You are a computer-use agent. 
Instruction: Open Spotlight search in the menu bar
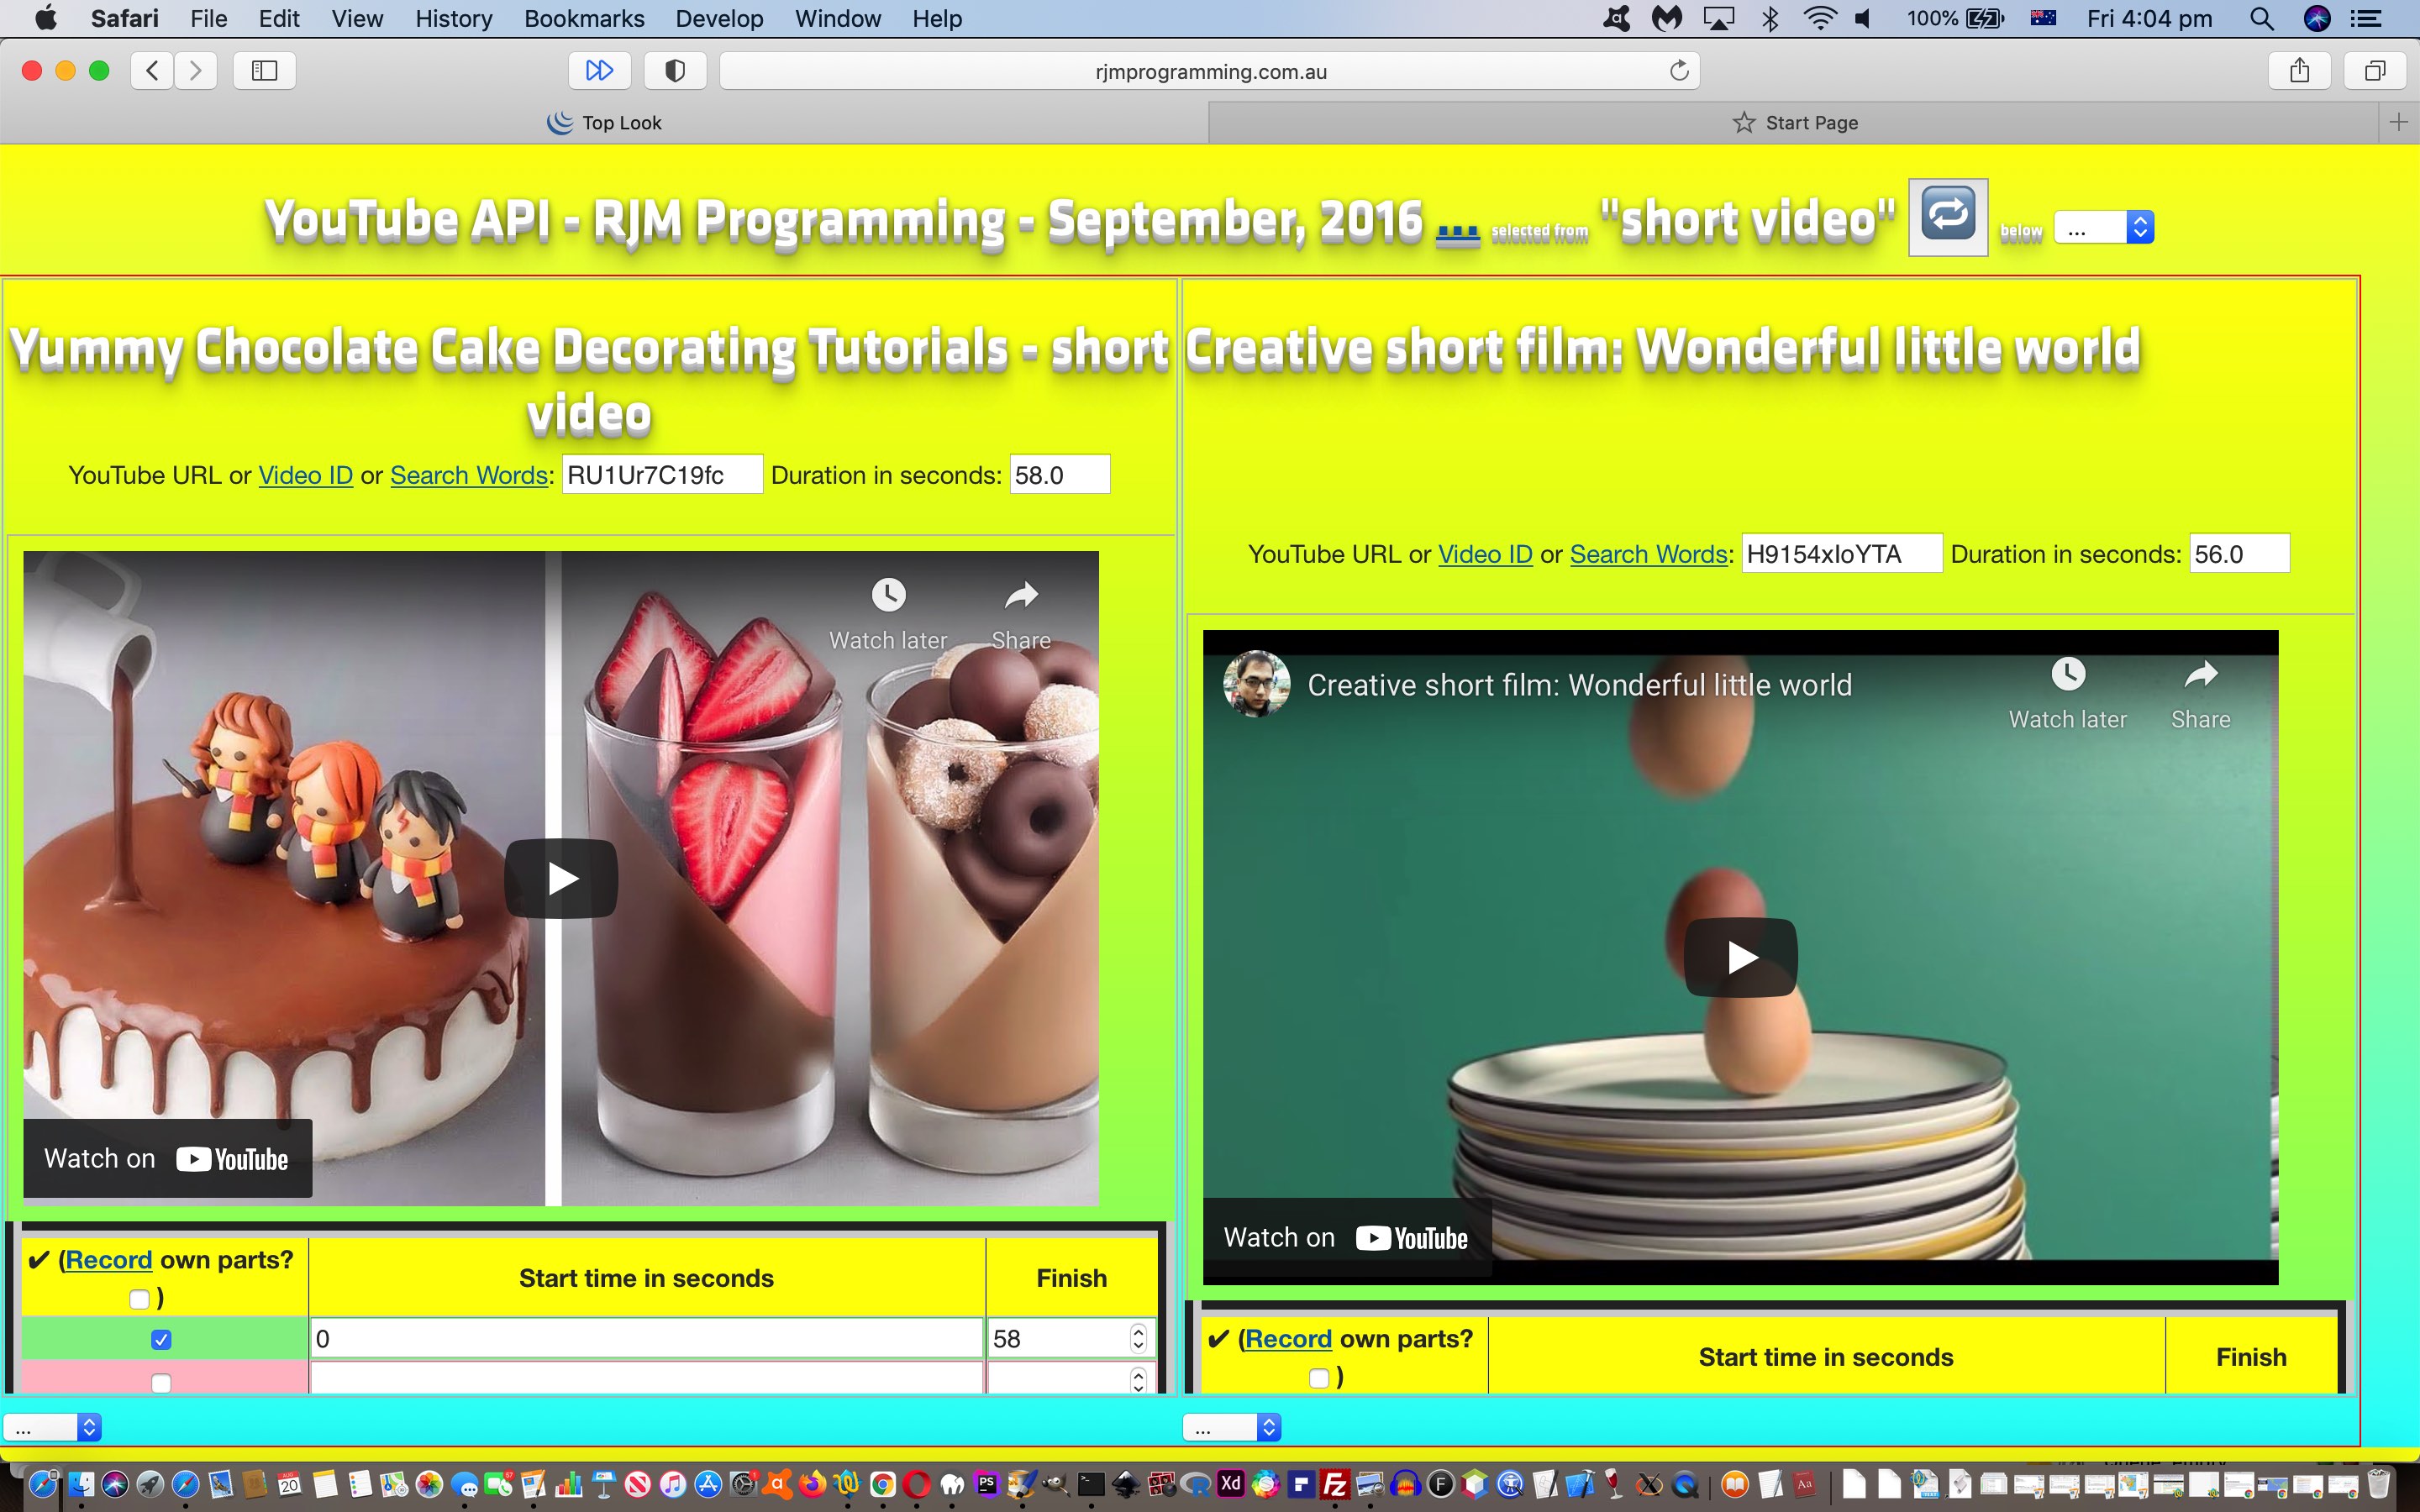pos(2262,18)
